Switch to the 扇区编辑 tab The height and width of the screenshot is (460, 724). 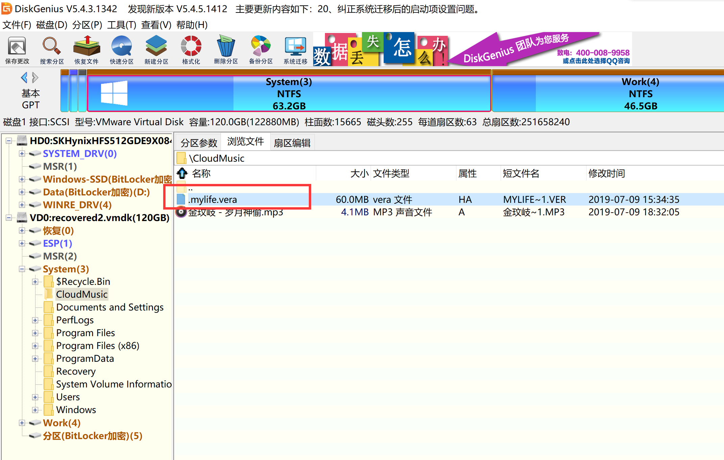(x=292, y=143)
